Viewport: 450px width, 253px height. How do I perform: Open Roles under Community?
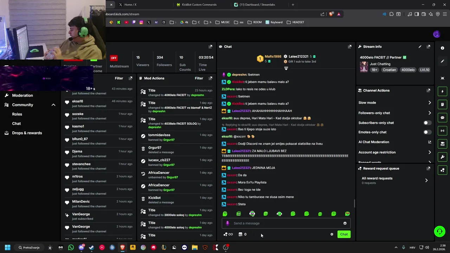click(17, 114)
